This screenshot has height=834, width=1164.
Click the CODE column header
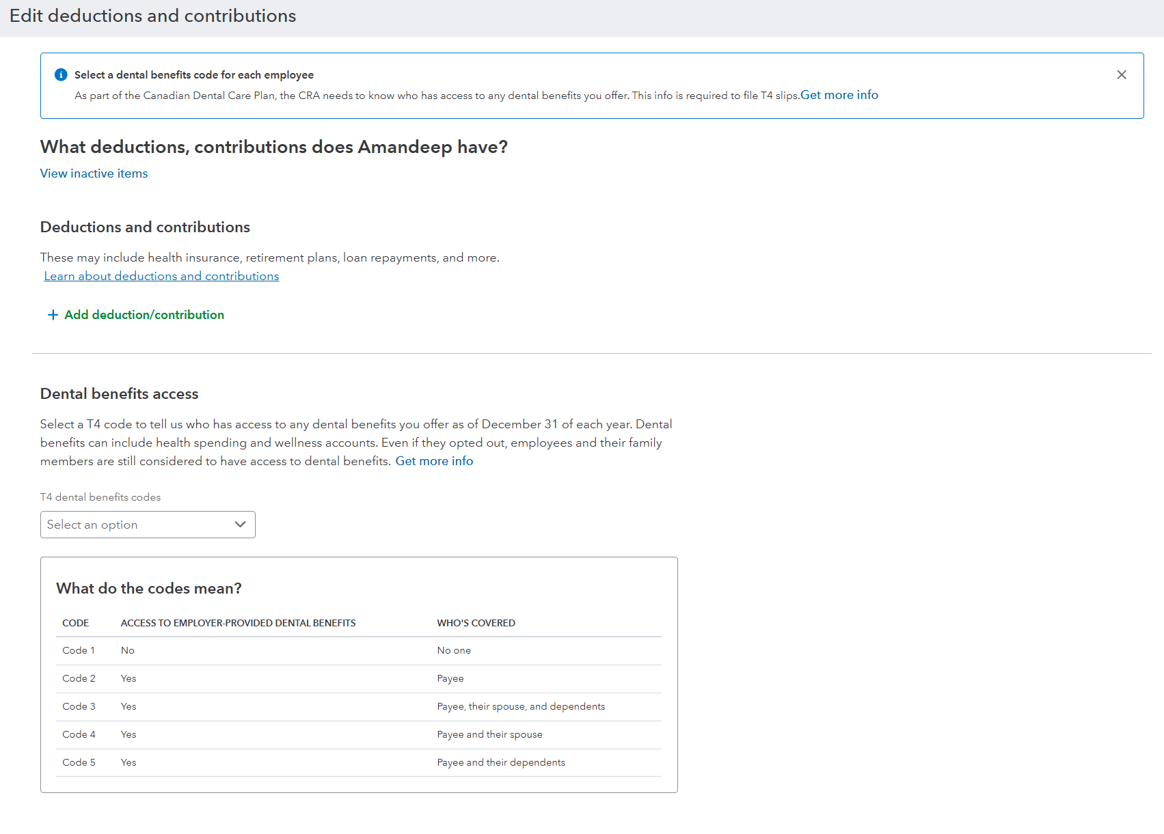coord(75,623)
